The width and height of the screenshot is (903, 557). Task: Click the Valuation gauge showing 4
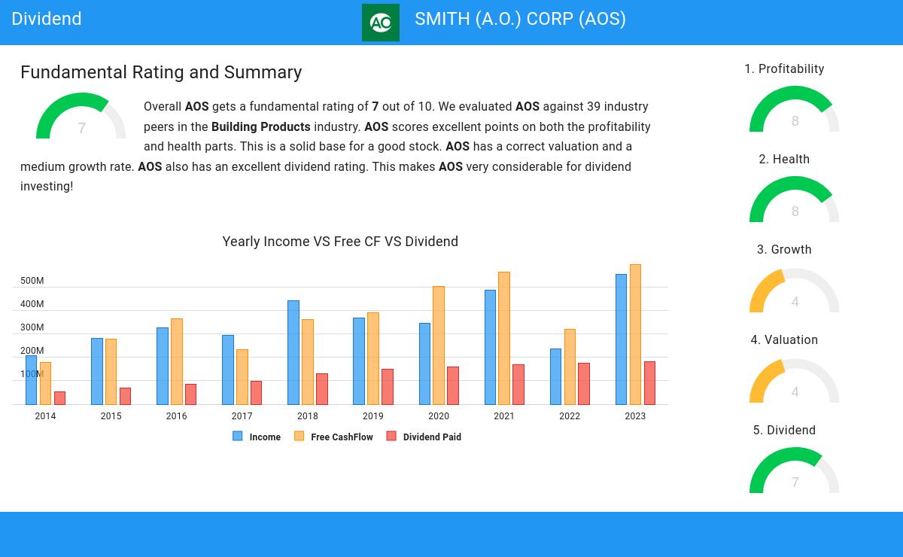pyautogui.click(x=795, y=380)
